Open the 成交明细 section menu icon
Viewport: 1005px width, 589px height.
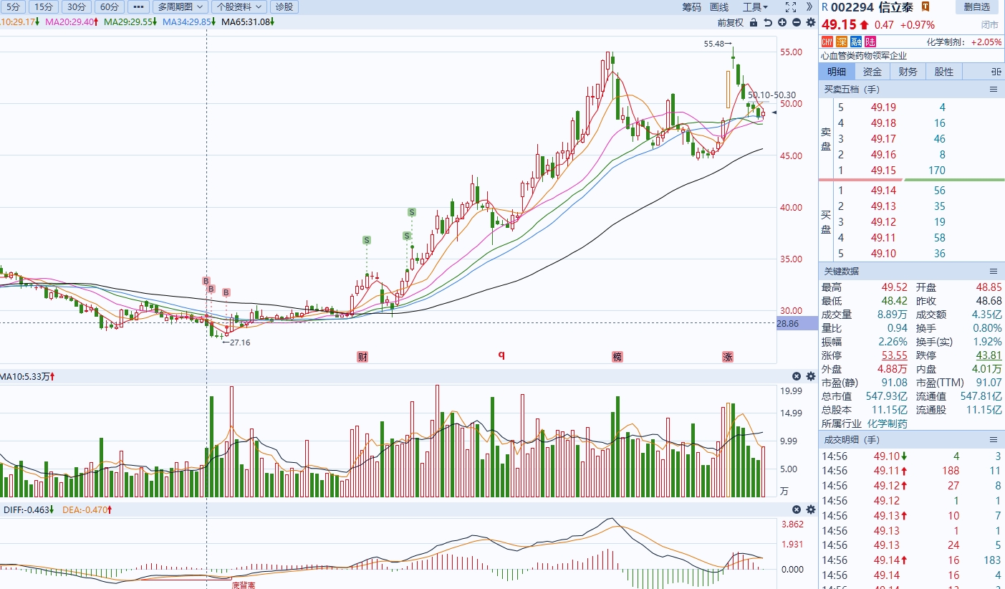(994, 439)
